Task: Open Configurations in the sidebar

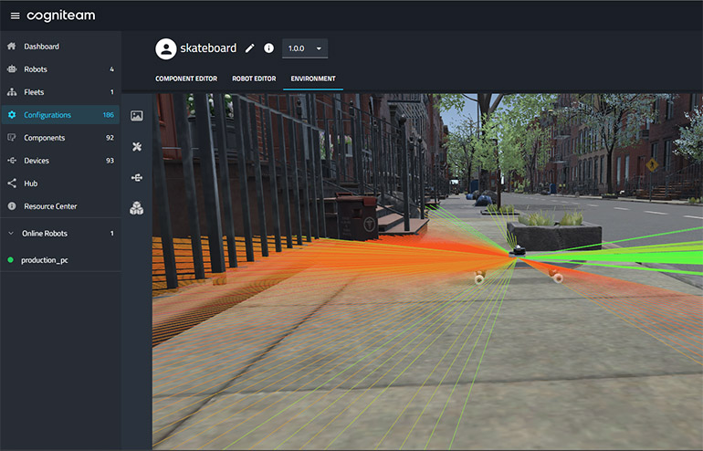Action: pyautogui.click(x=60, y=115)
